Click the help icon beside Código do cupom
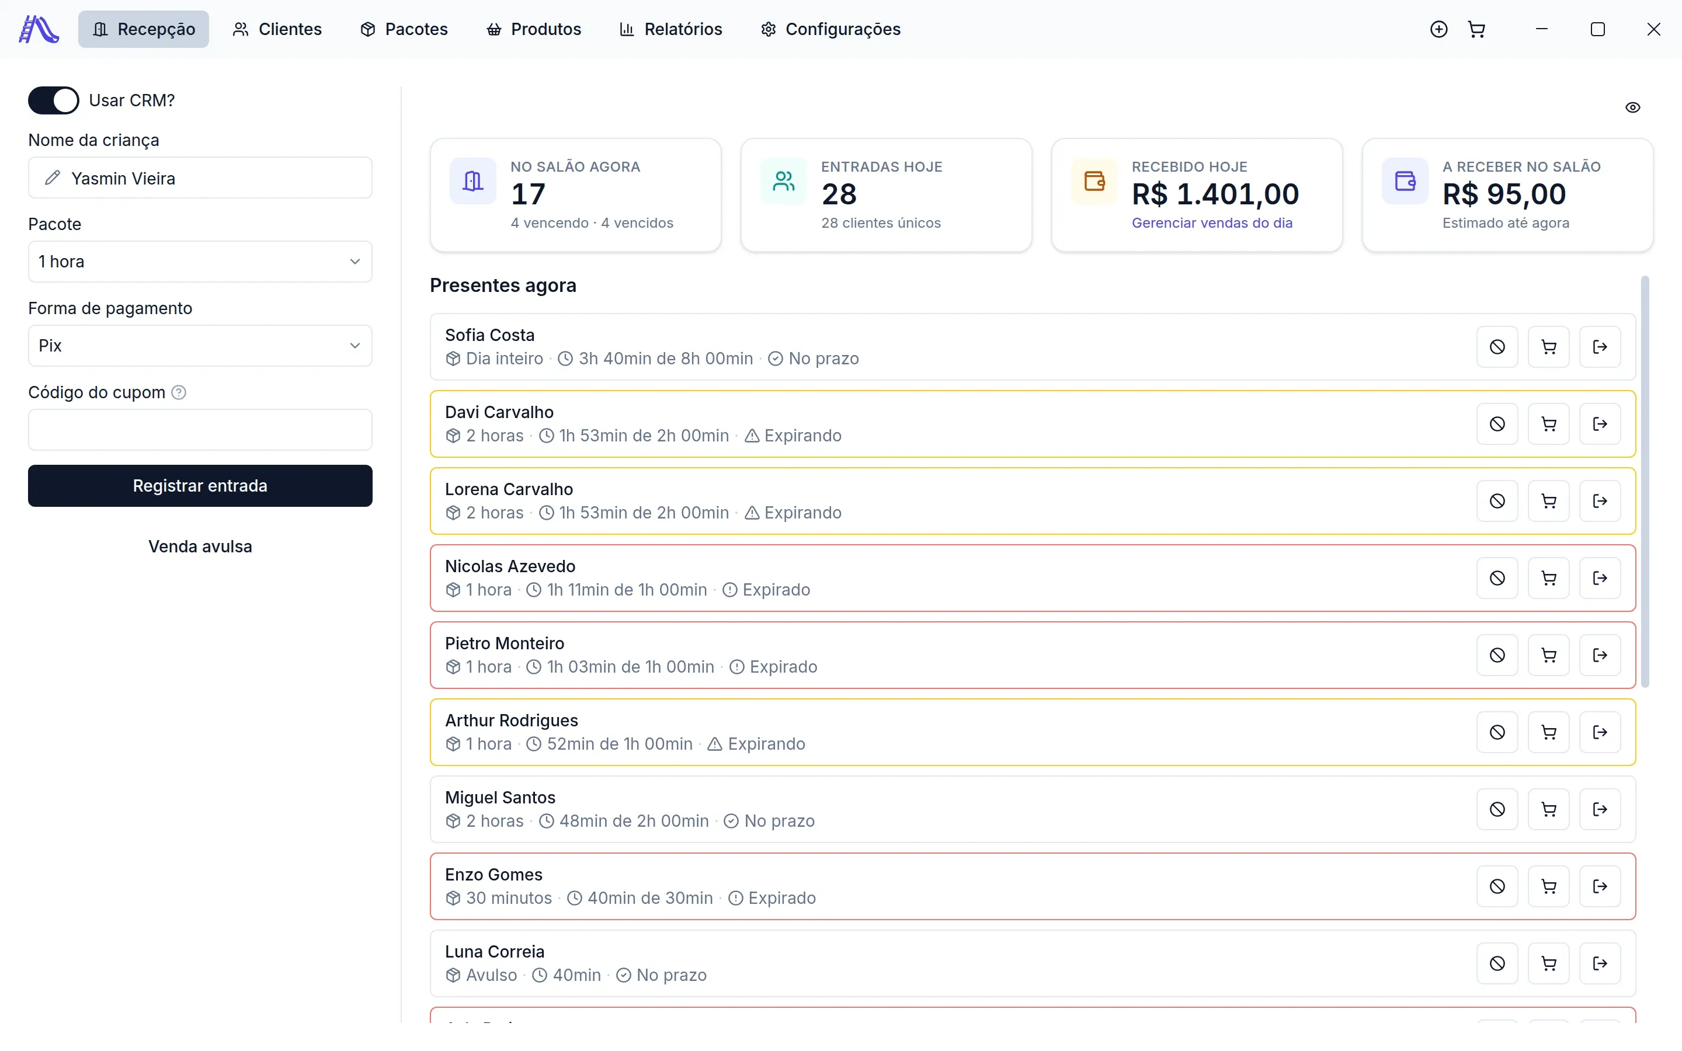Screen dimensions: 1682x1051 pyautogui.click(x=179, y=393)
